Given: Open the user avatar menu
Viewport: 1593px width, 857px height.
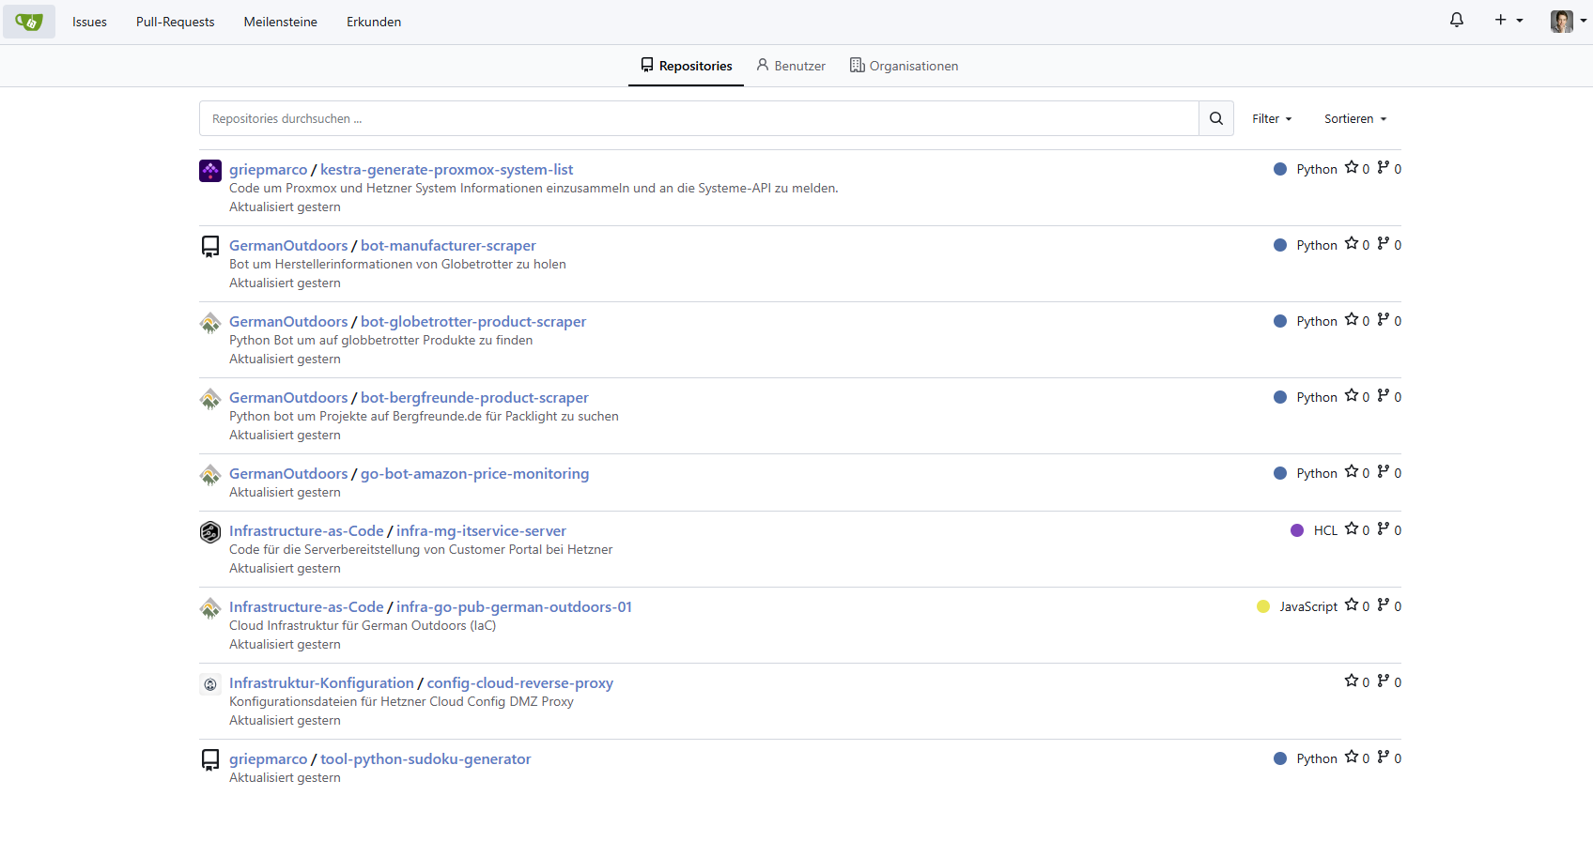Looking at the screenshot, I should click(1569, 21).
